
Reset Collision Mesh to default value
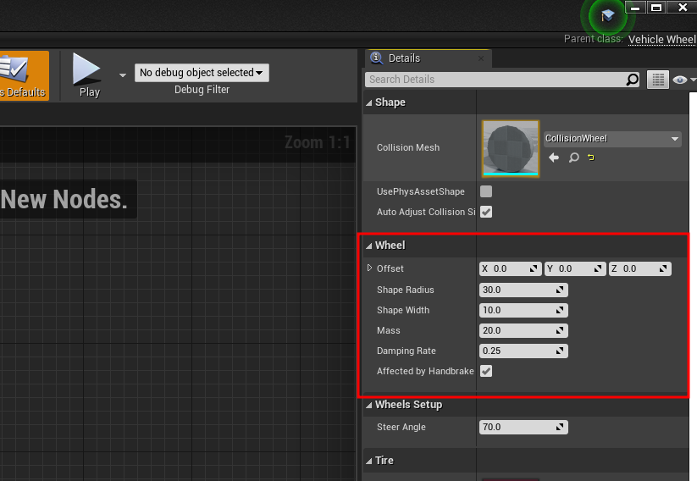(591, 158)
